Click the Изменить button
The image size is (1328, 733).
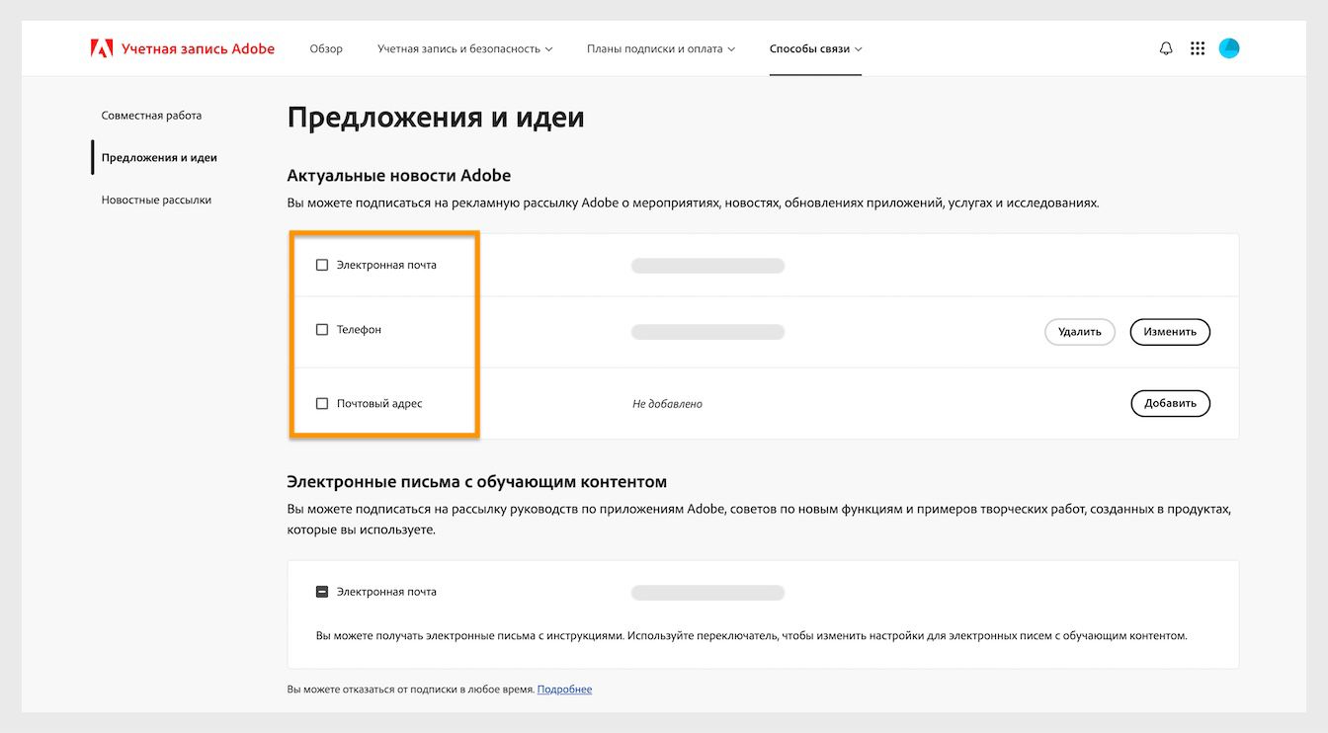[x=1170, y=332]
